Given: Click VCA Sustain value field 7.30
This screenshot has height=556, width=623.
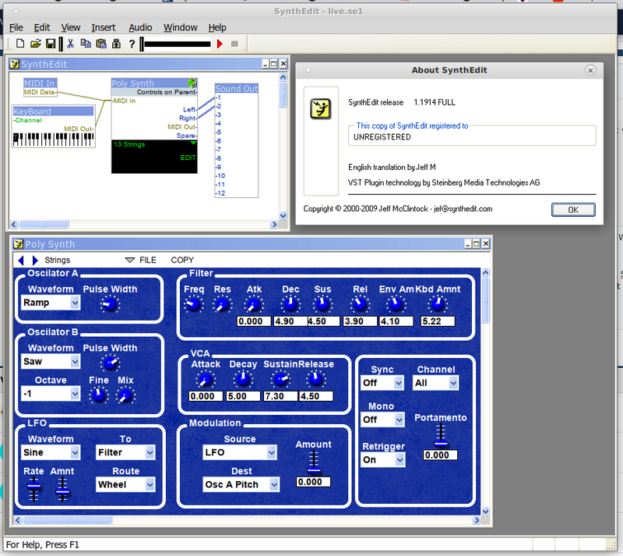Looking at the screenshot, I should 280,396.
